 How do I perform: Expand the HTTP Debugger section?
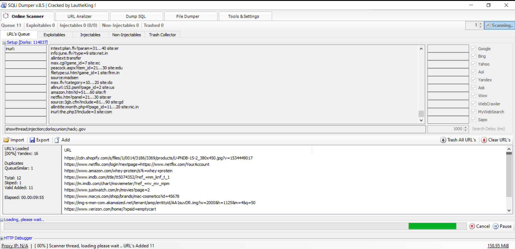pos(2,238)
